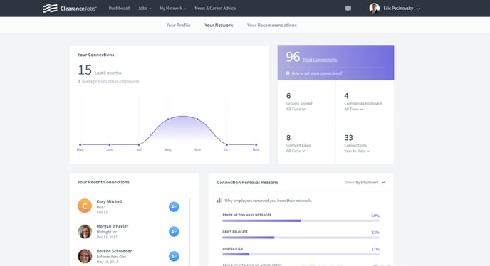Click How to get more connections link

click(x=316, y=73)
